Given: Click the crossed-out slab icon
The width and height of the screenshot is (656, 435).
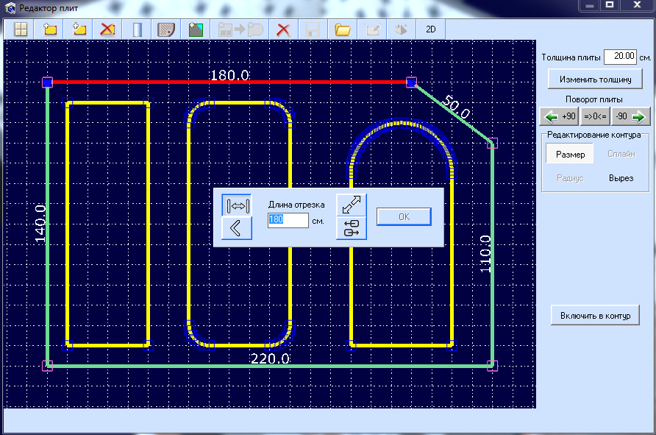Looking at the screenshot, I should click(108, 30).
